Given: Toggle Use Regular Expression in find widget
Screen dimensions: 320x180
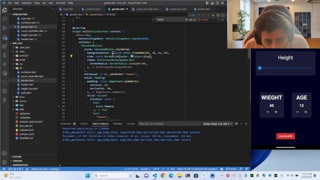Looking at the screenshot, I should coord(194,19).
